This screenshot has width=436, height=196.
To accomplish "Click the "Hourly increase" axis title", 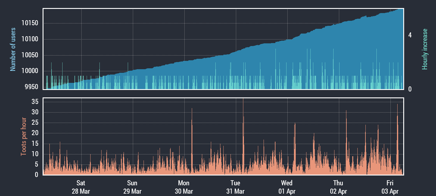I will click(425, 49).
